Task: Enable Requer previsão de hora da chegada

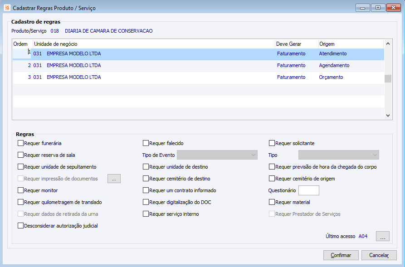Action: (x=272, y=167)
